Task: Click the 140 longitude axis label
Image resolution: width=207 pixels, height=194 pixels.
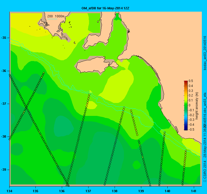Action: [x=167, y=191]
